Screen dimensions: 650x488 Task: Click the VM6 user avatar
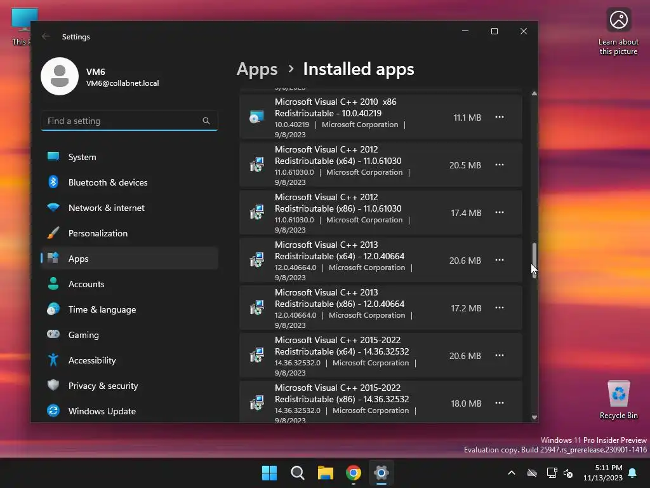tap(60, 76)
